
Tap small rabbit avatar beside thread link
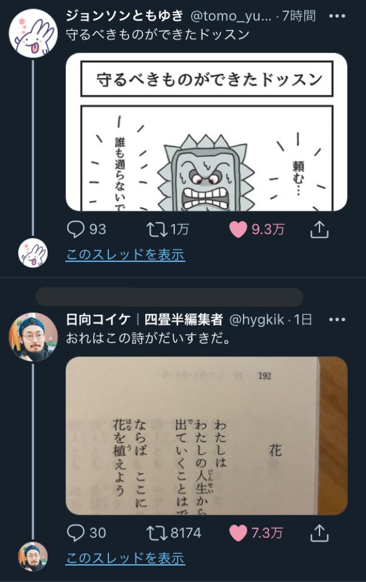point(33,253)
